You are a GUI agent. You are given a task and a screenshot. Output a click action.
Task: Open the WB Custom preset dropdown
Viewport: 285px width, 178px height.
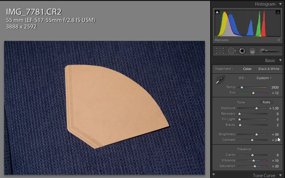[x=264, y=78]
